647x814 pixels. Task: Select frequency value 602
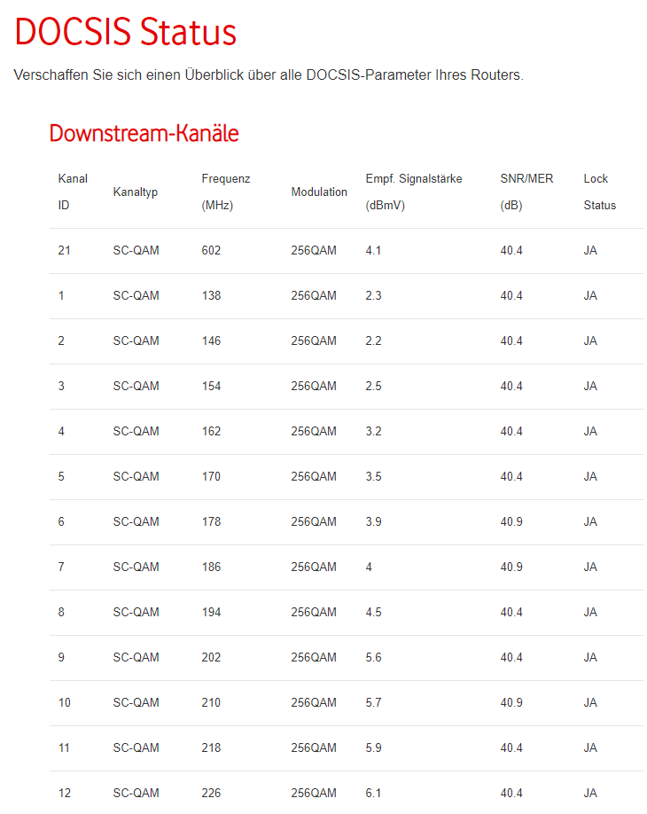(211, 250)
